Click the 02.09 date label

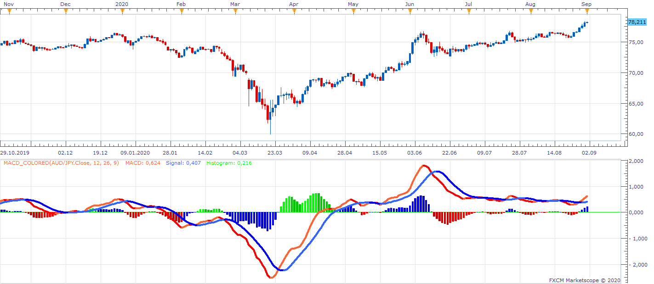point(590,153)
